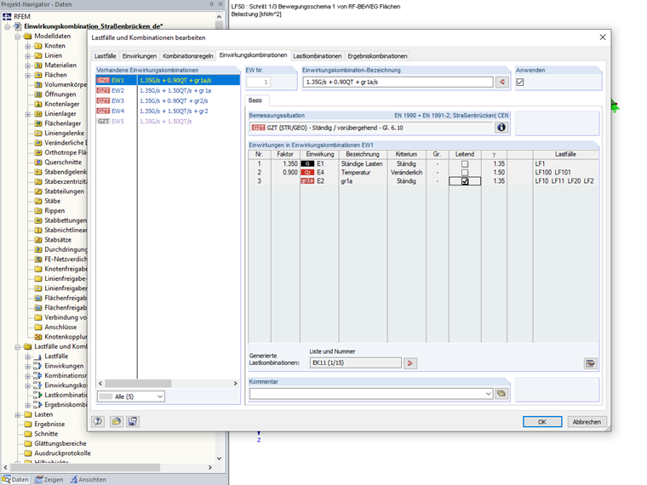Switch to Zeigen tab in navigator
647x485 pixels.
coord(49,479)
